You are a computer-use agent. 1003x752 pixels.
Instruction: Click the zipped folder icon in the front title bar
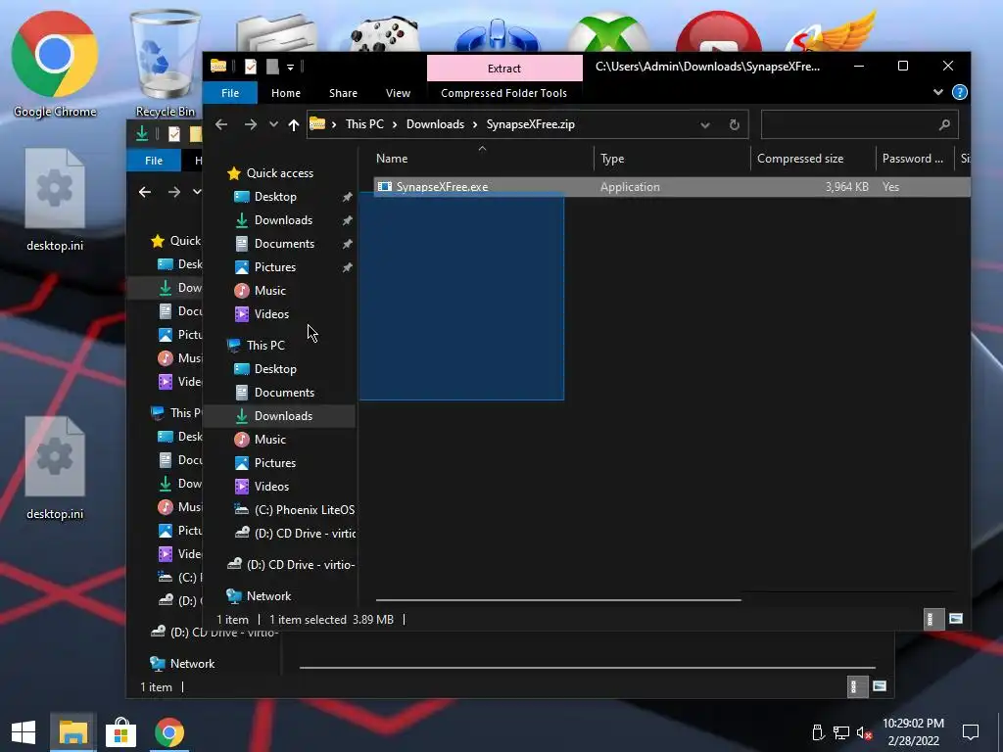point(218,66)
